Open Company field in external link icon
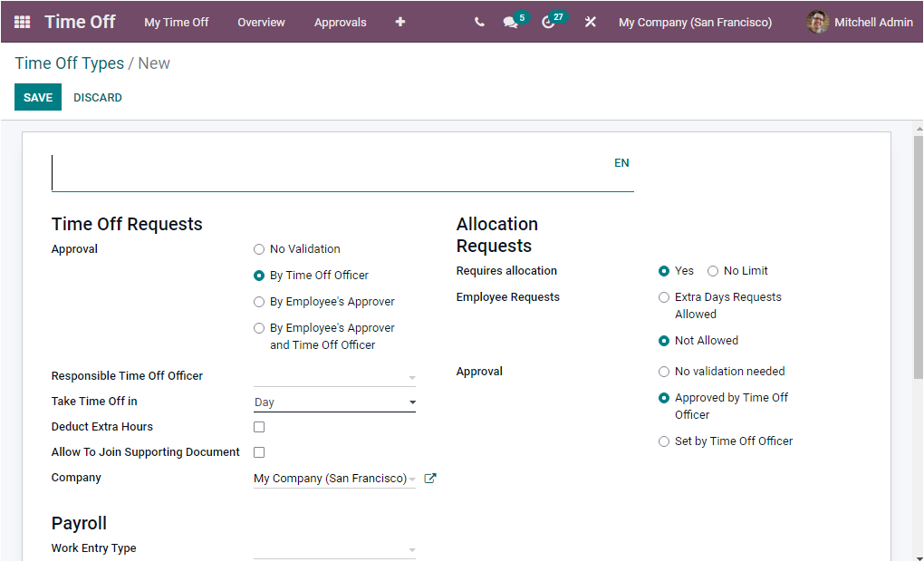Image resolution: width=924 pixels, height=562 pixels. tap(428, 478)
